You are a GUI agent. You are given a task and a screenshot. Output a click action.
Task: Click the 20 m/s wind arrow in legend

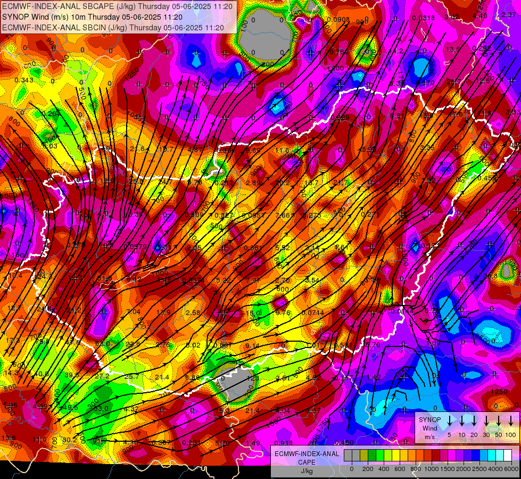474,421
